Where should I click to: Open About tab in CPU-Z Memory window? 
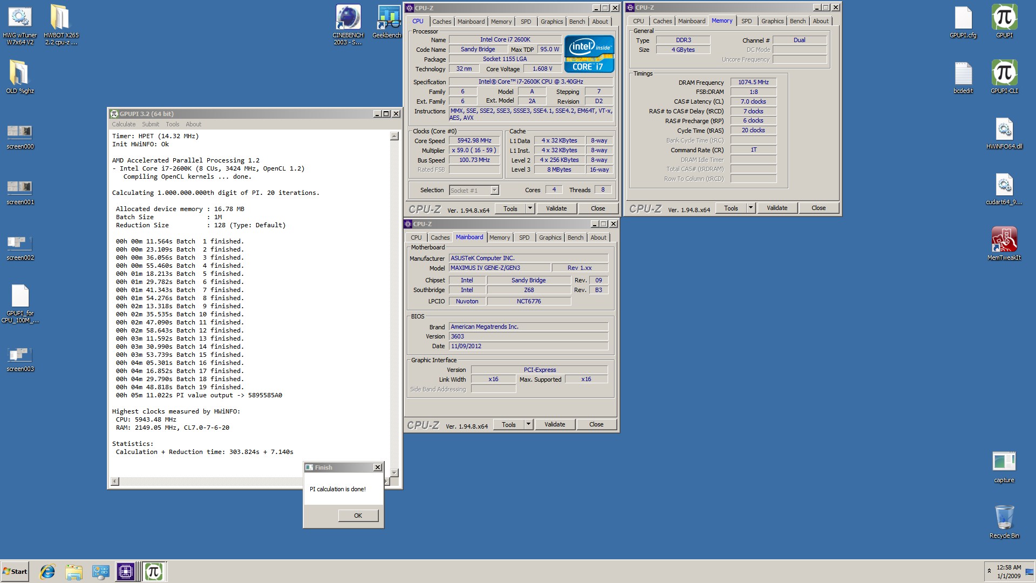click(x=820, y=21)
